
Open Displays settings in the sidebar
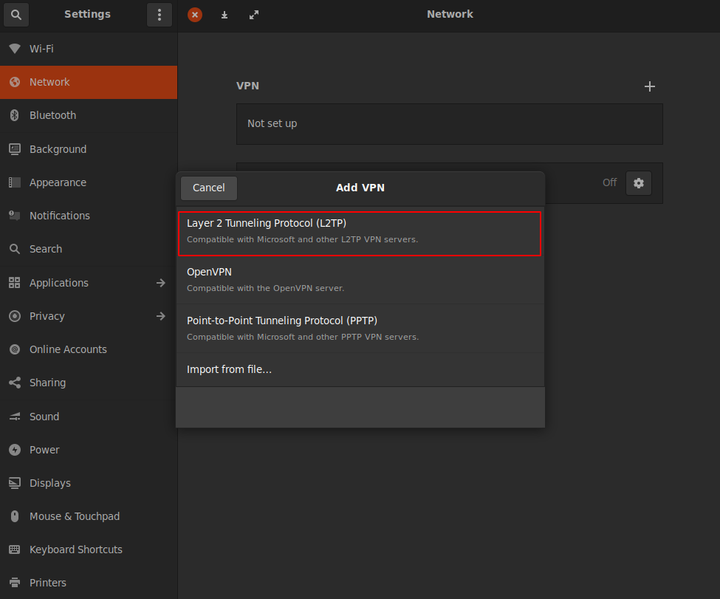coord(50,482)
